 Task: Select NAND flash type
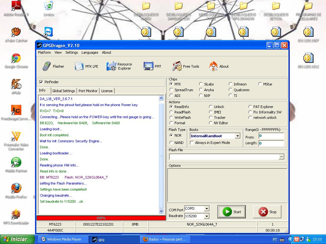click(171, 143)
